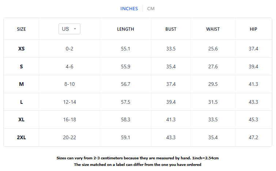Screen dimensions: 276x171
Task: Click the BUST column header
Action: (171, 29)
